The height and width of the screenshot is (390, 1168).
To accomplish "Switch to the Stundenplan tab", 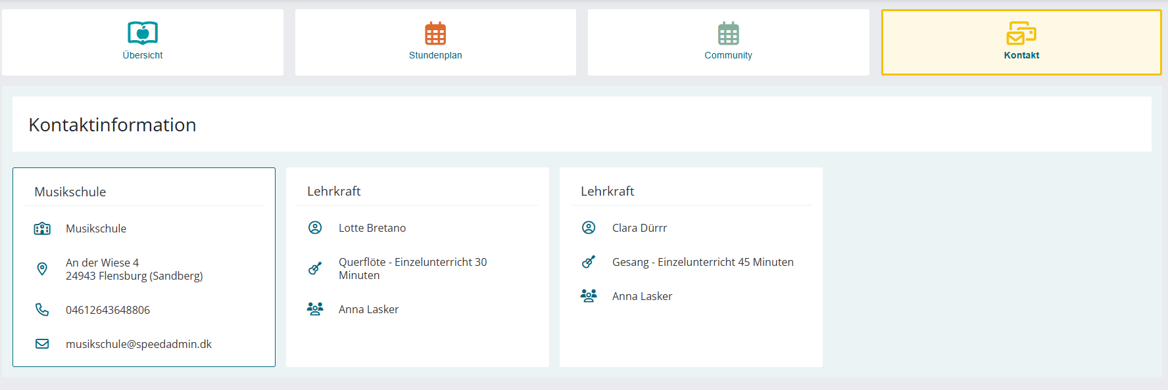I will point(435,42).
